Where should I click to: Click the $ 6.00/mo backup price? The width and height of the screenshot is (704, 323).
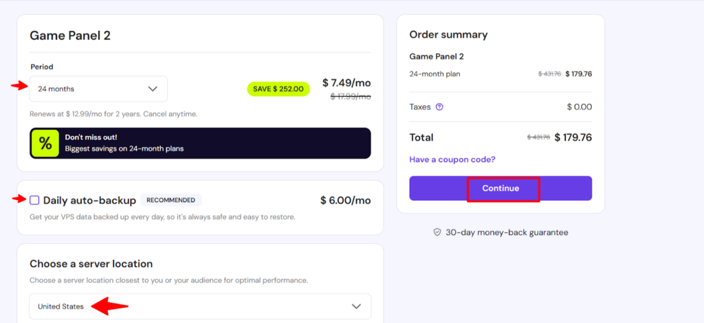(345, 201)
